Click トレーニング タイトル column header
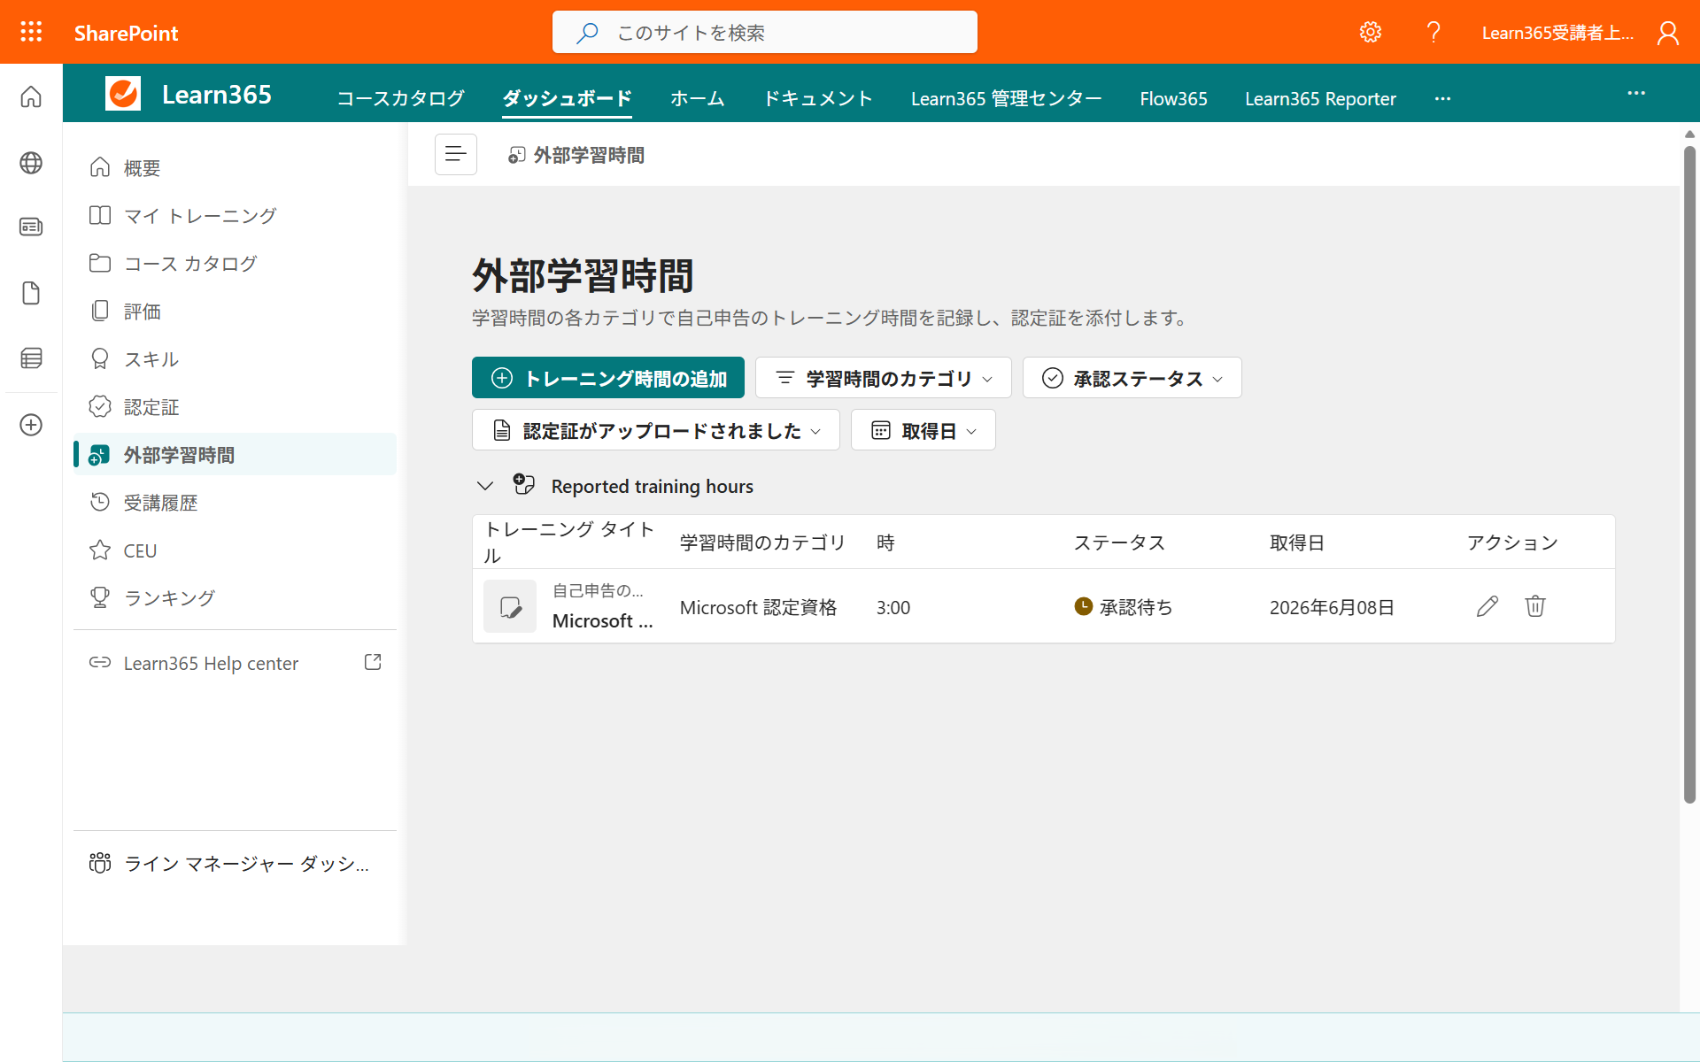 click(x=569, y=542)
